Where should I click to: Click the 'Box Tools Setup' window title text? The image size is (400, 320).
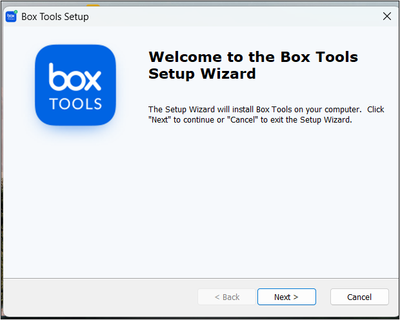(55, 17)
